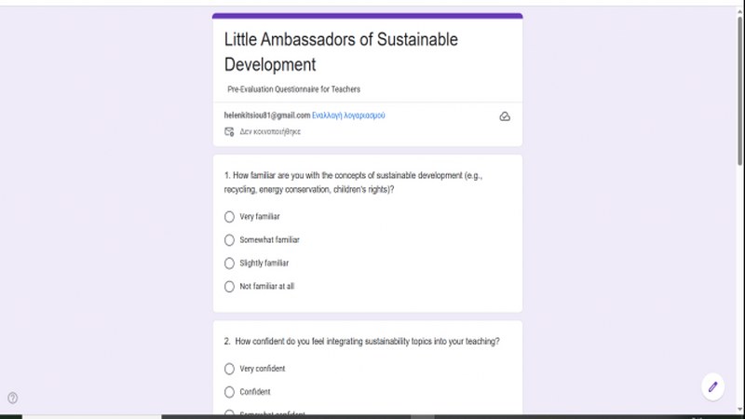The image size is (745, 419).
Task: Click the 'Εναλλαγή λογαριασμού' switch account link
Action: click(x=348, y=115)
